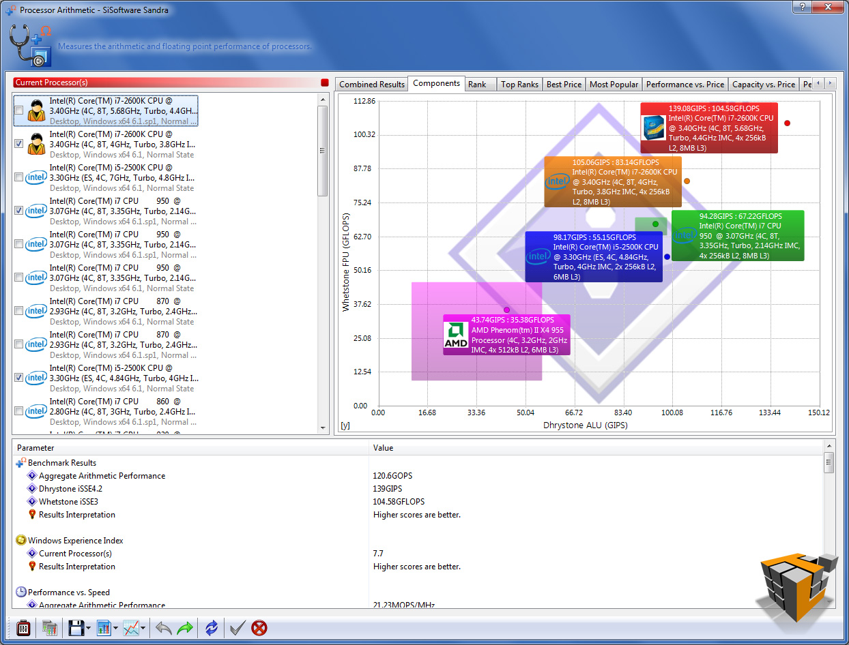Check the i7 870 Windows x64 6.1.sp1 checkbox

click(18, 344)
